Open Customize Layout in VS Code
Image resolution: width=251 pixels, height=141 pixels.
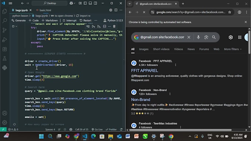coord(80,3)
